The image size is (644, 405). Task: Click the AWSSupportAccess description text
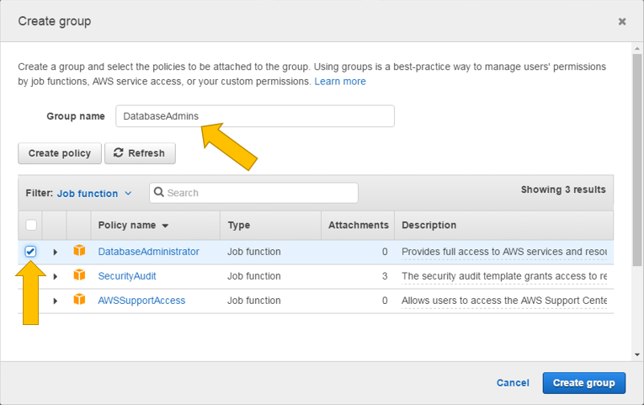click(x=504, y=301)
